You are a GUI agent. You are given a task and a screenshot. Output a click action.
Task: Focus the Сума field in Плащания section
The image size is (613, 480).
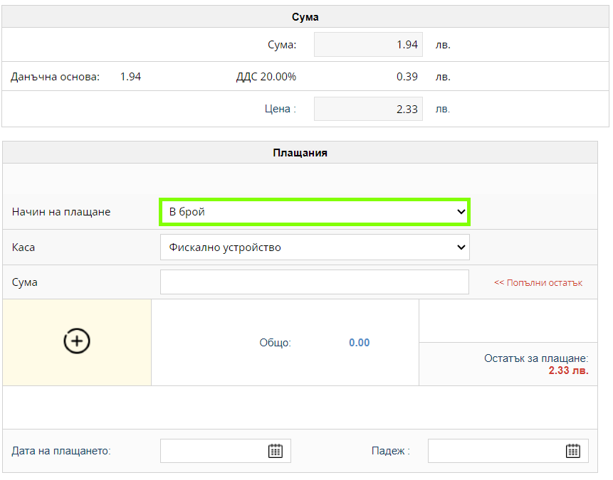(314, 282)
